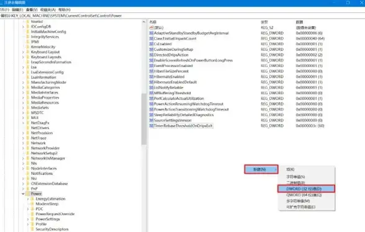
Task: Choose DWORD (32-bit) value in the submenu
Action: pos(307,189)
